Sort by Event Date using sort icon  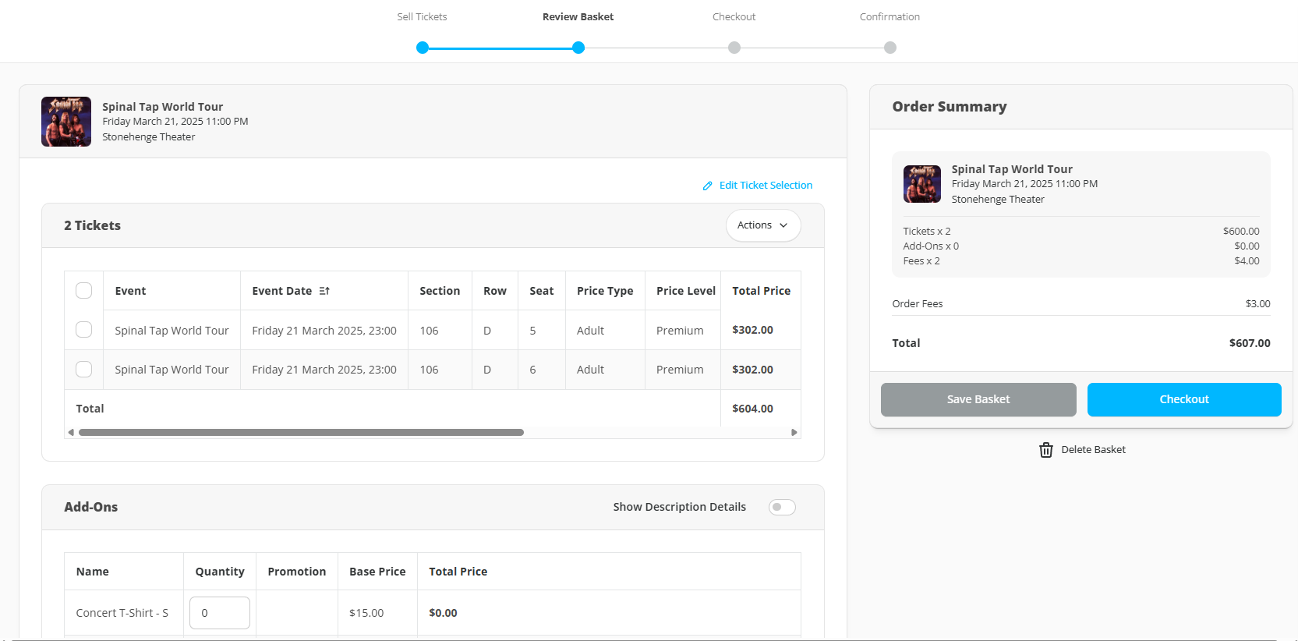click(x=324, y=291)
